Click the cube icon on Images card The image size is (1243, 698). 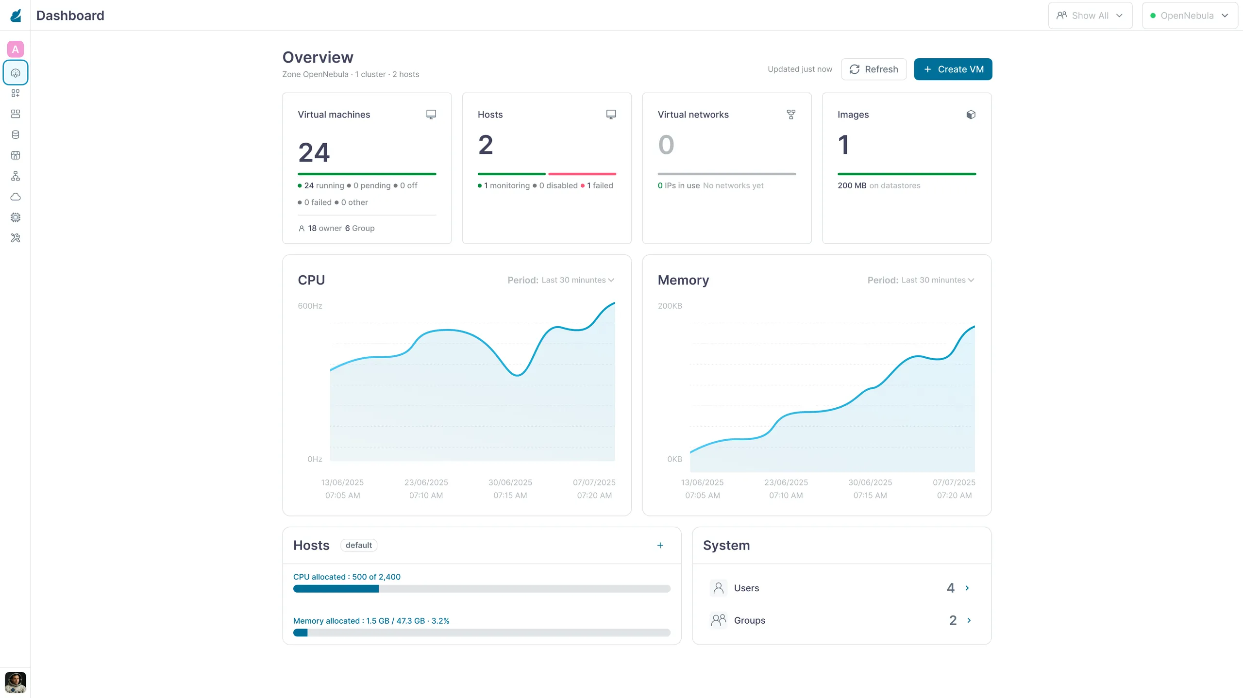[971, 115]
